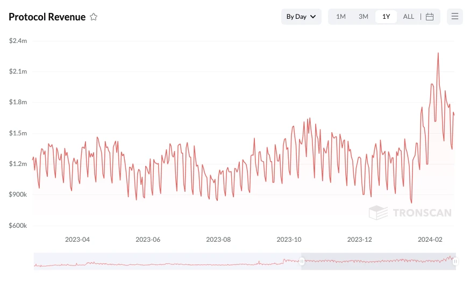This screenshot has width=470, height=281.
Task: Open the calendar date range picker
Action: [430, 17]
